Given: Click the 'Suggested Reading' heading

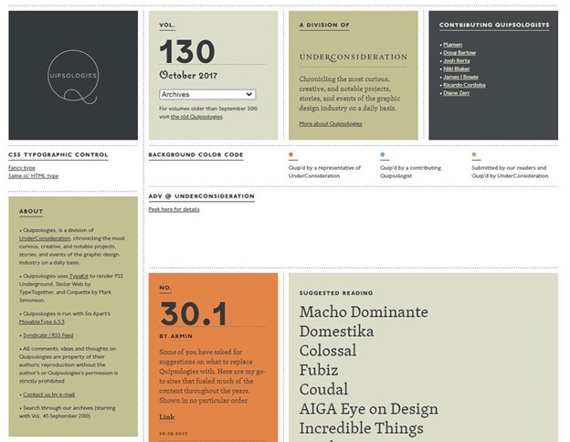Looking at the screenshot, I should coord(336,292).
